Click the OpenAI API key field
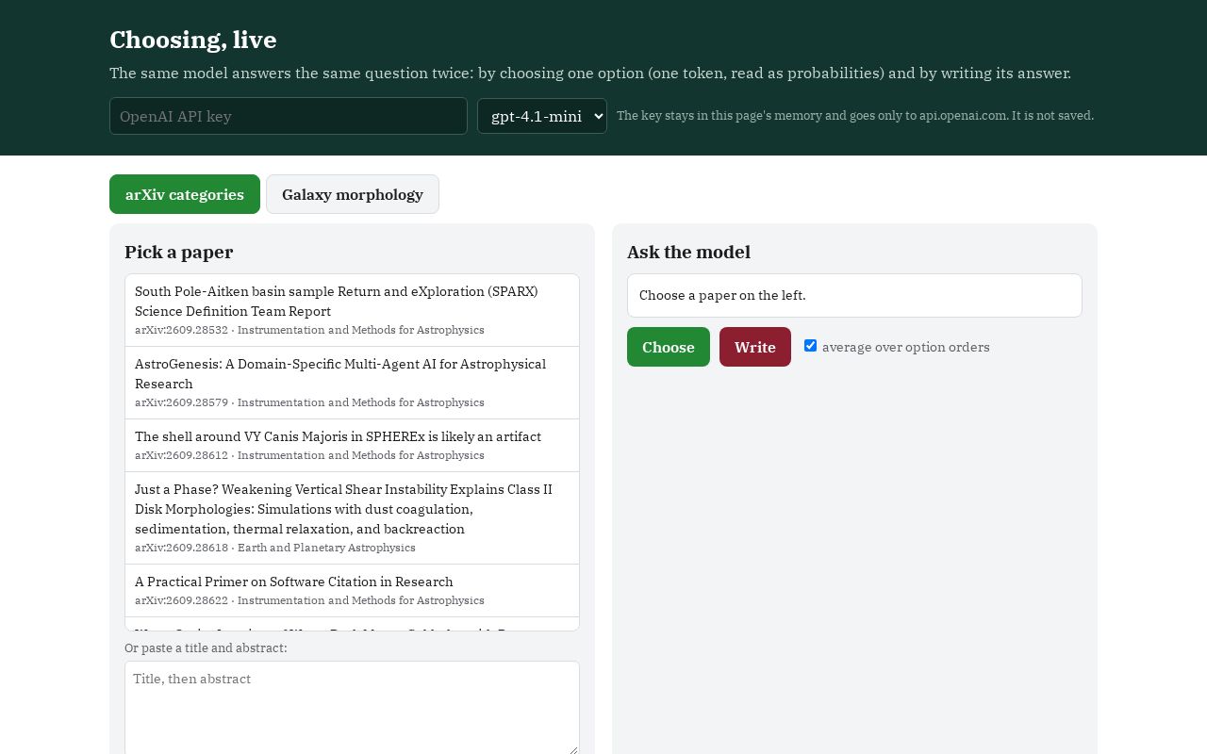The height and width of the screenshot is (754, 1207). [289, 116]
